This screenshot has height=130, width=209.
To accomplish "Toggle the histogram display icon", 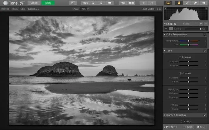I will tap(168, 3).
